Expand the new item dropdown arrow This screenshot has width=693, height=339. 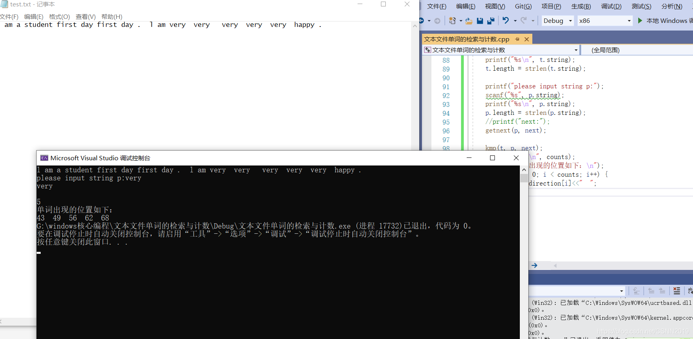click(x=461, y=20)
